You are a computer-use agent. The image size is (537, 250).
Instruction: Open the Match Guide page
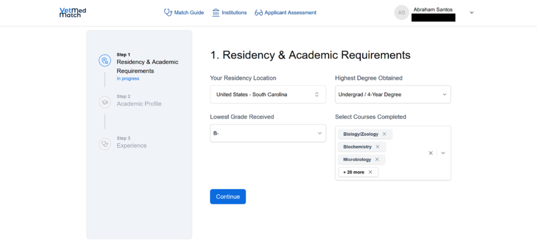pyautogui.click(x=184, y=13)
